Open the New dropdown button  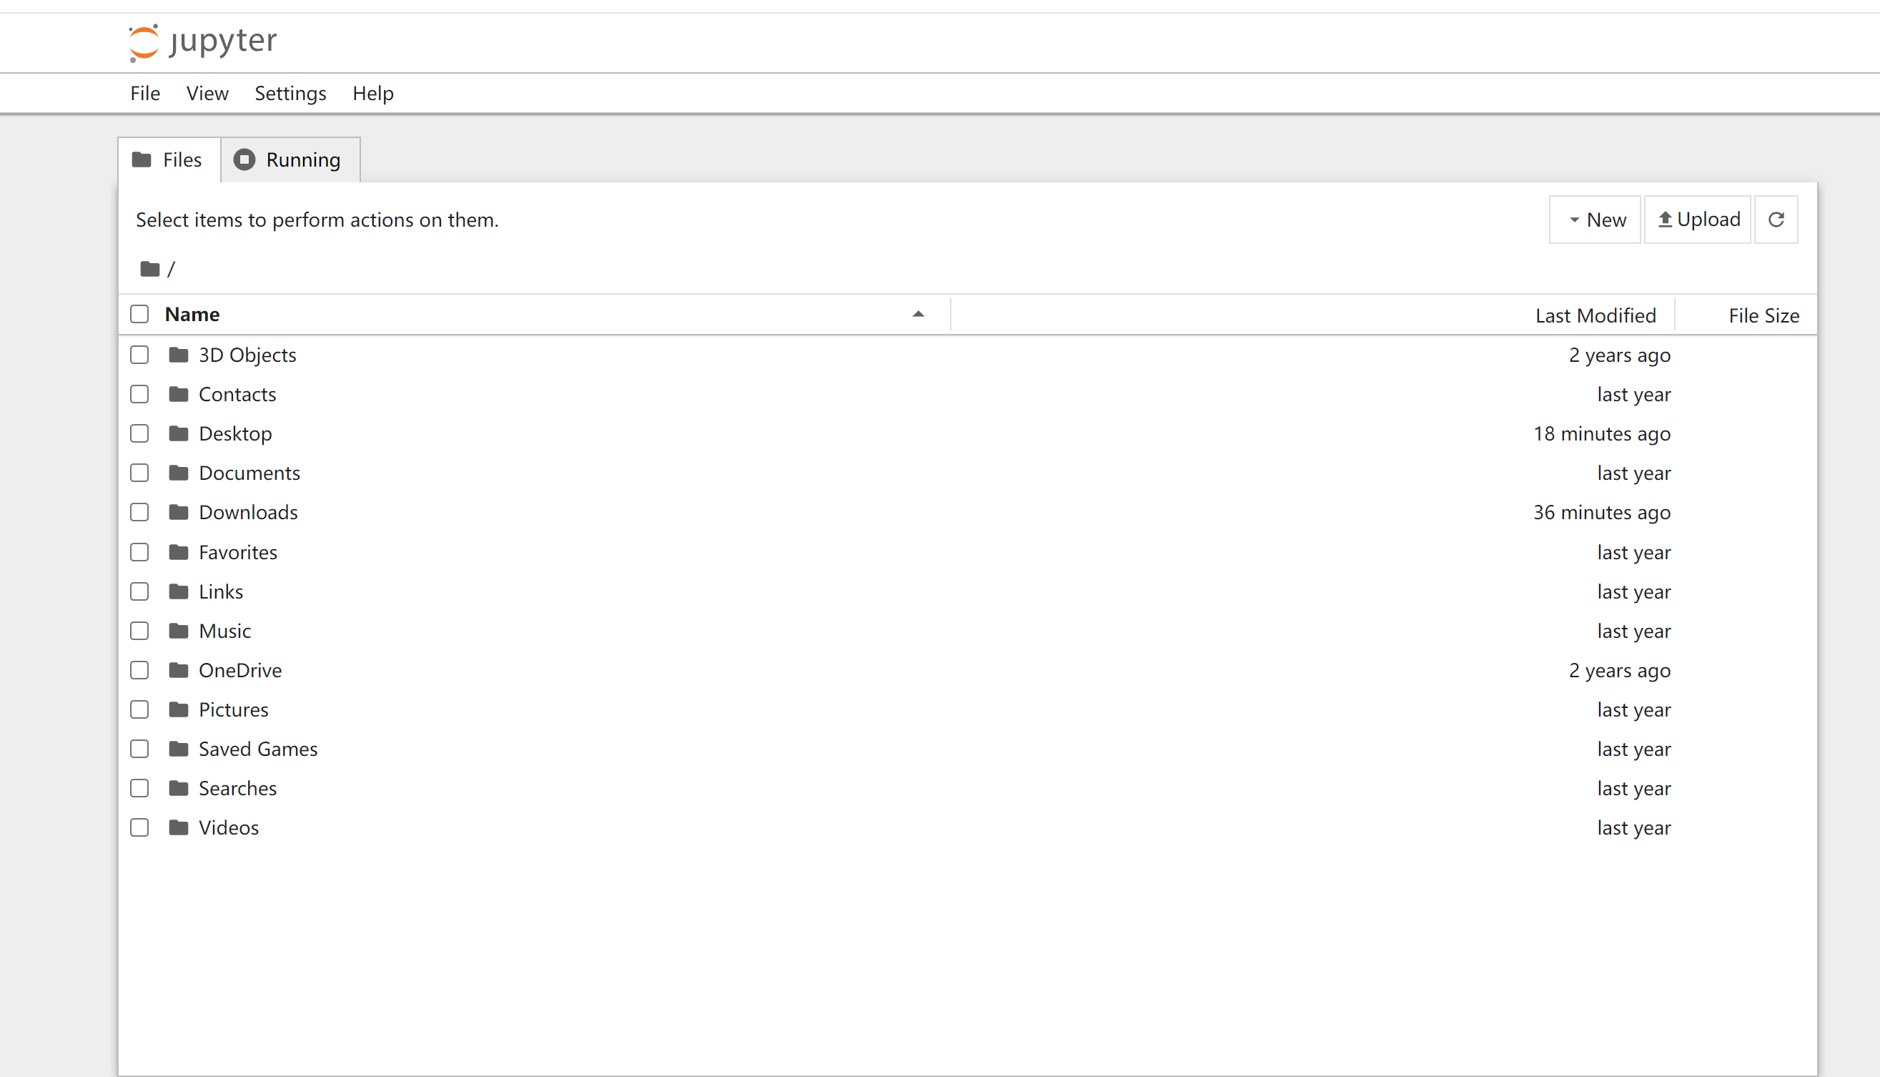pos(1595,220)
